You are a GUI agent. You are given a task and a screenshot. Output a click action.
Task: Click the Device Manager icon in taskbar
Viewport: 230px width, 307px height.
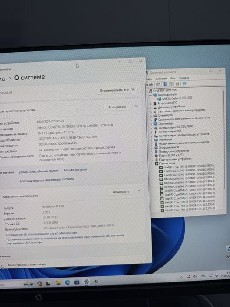click(96, 282)
